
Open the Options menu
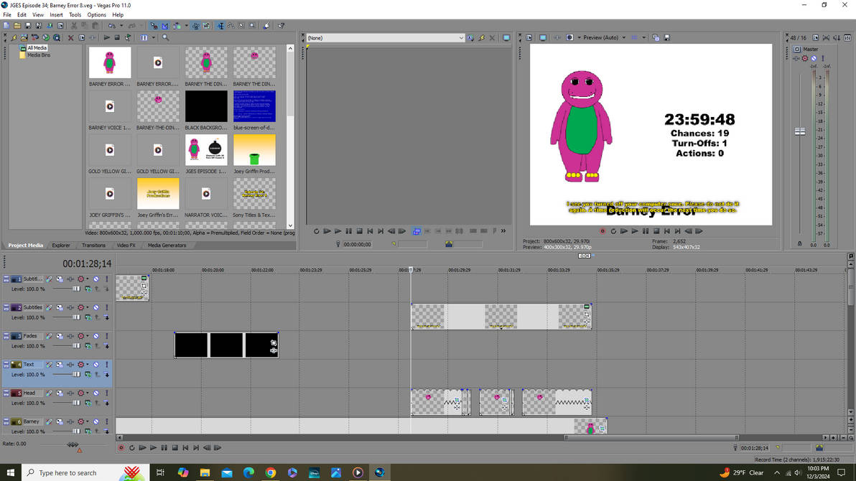(x=96, y=14)
